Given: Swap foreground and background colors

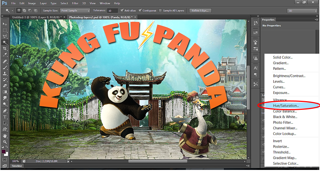Looking at the screenshot, I should (7, 147).
